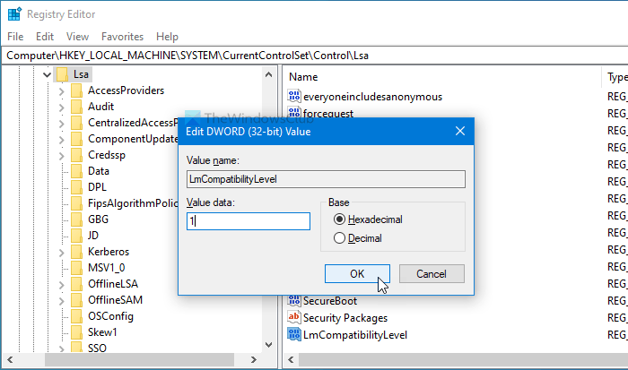628x370 pixels.
Task: Click the ComponentUpdates folder icon
Action: point(76,139)
